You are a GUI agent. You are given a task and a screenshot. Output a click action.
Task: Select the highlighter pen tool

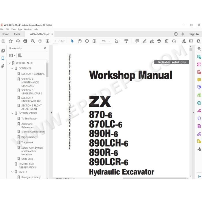coord(145,41)
